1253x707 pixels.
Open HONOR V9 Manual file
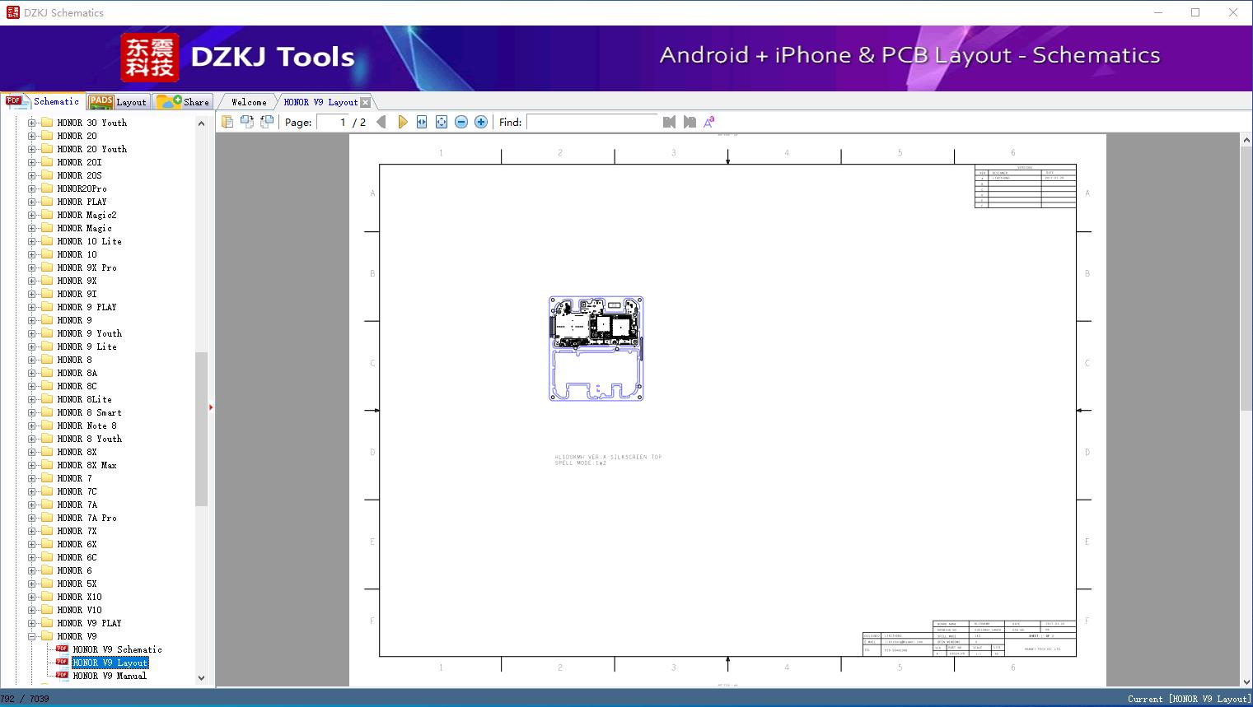[x=110, y=676]
